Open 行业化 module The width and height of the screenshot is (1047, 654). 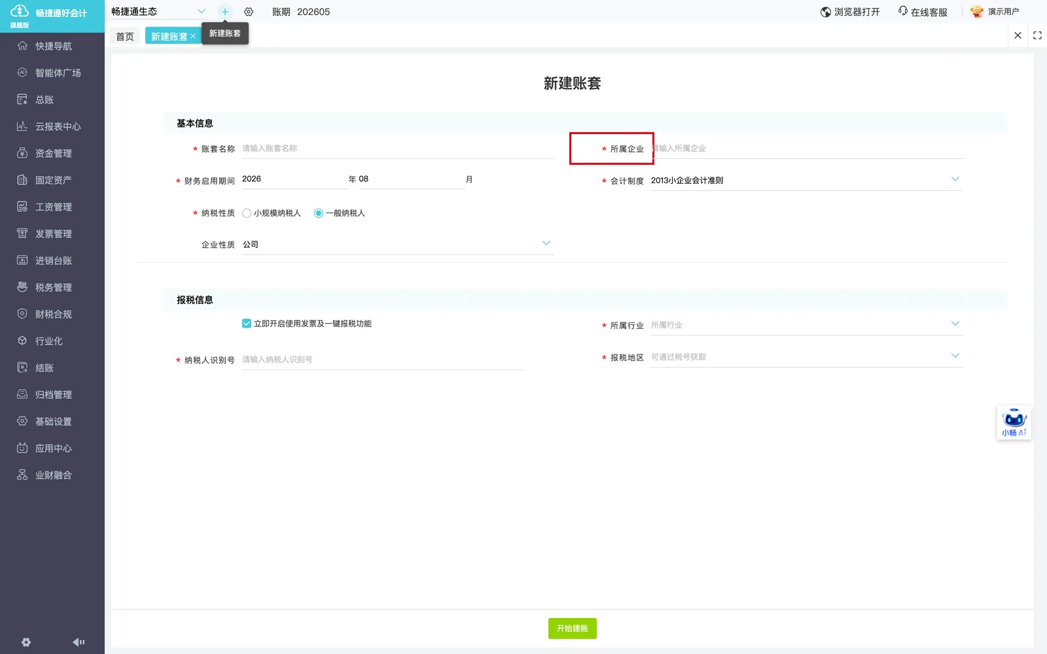52,341
